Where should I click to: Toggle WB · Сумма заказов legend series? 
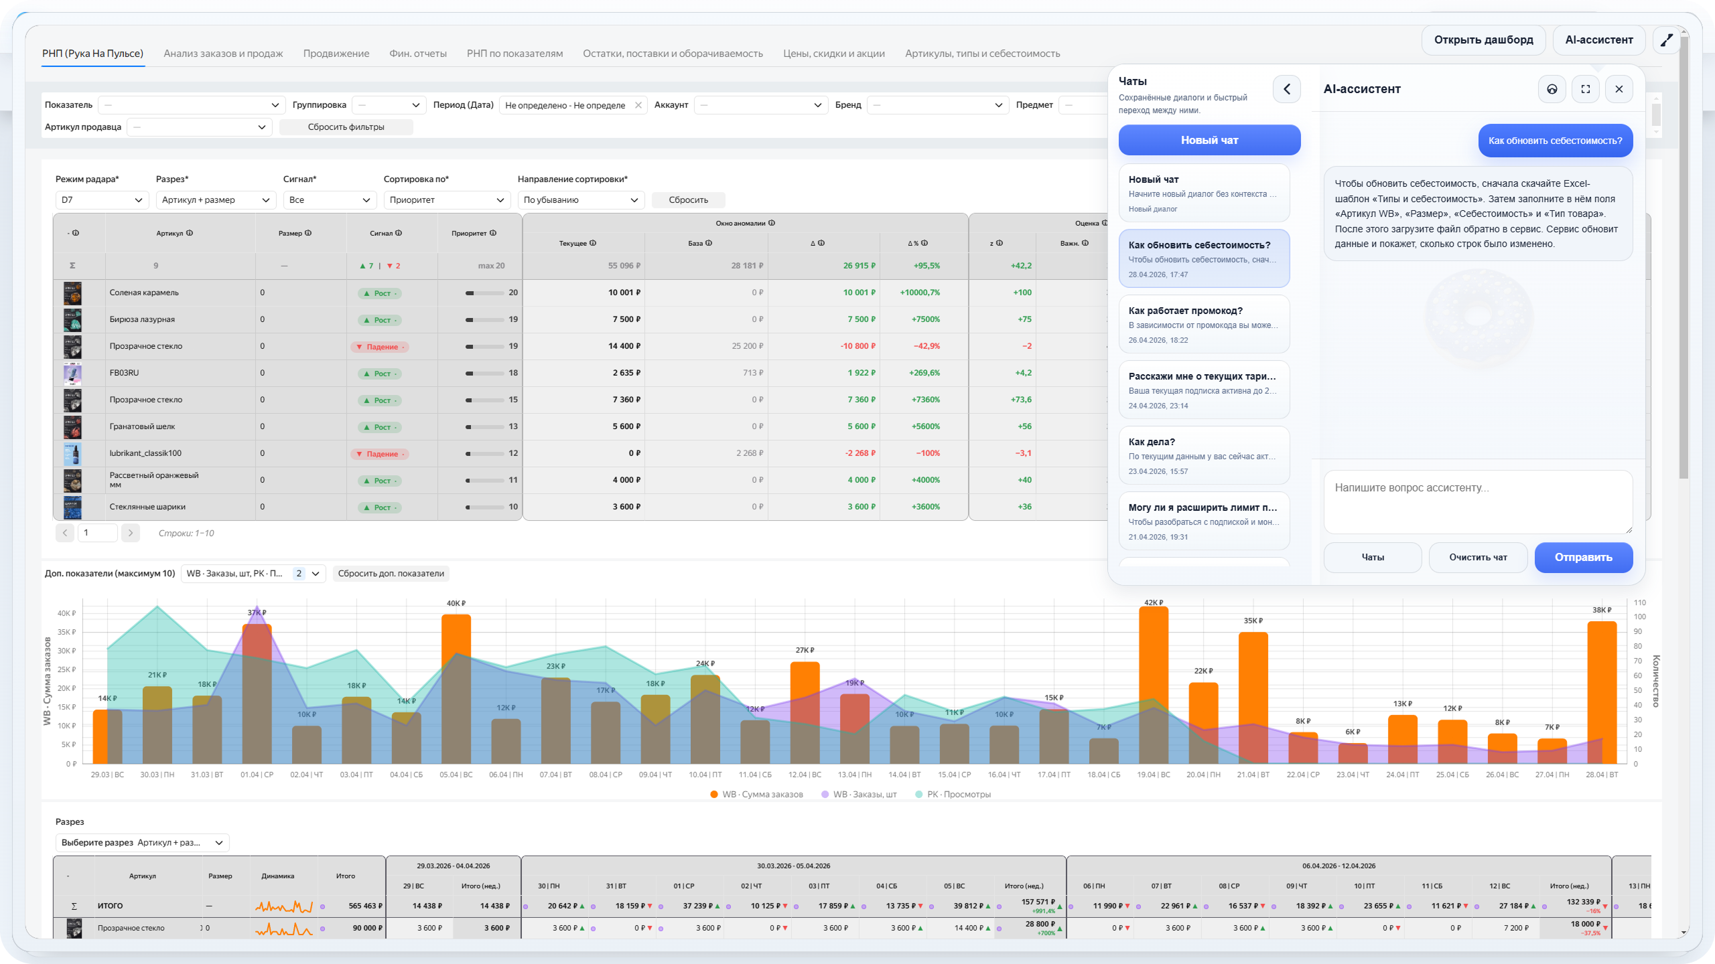[756, 794]
